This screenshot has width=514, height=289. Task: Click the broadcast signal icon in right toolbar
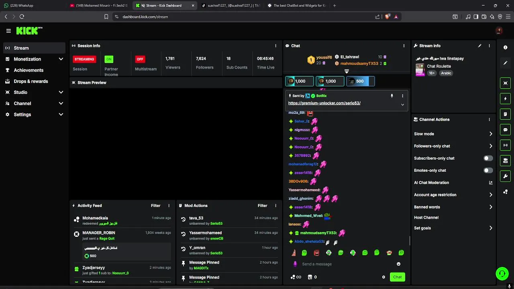click(x=505, y=145)
